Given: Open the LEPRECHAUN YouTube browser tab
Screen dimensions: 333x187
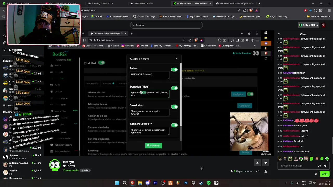Looking at the screenshot, I should (62, 3).
